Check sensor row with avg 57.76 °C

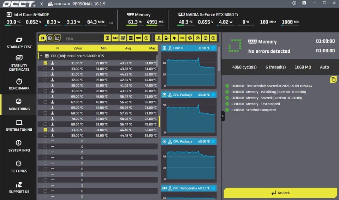point(45,113)
